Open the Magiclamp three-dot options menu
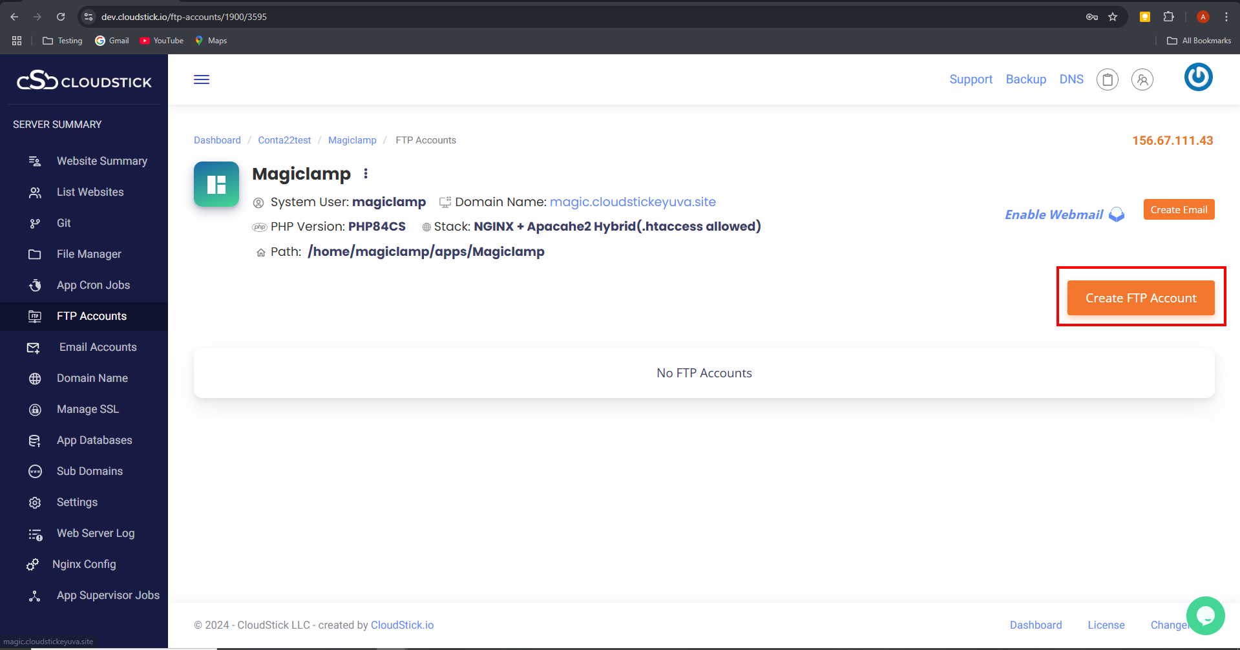The image size is (1240, 650). tap(366, 174)
